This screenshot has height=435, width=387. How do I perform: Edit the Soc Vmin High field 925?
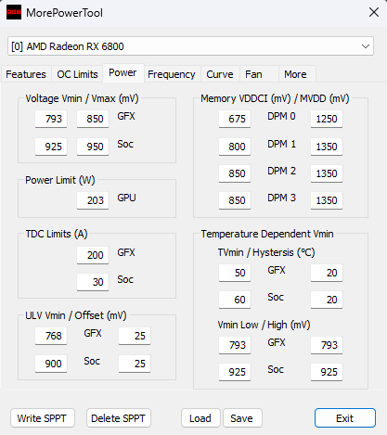pyautogui.click(x=327, y=372)
